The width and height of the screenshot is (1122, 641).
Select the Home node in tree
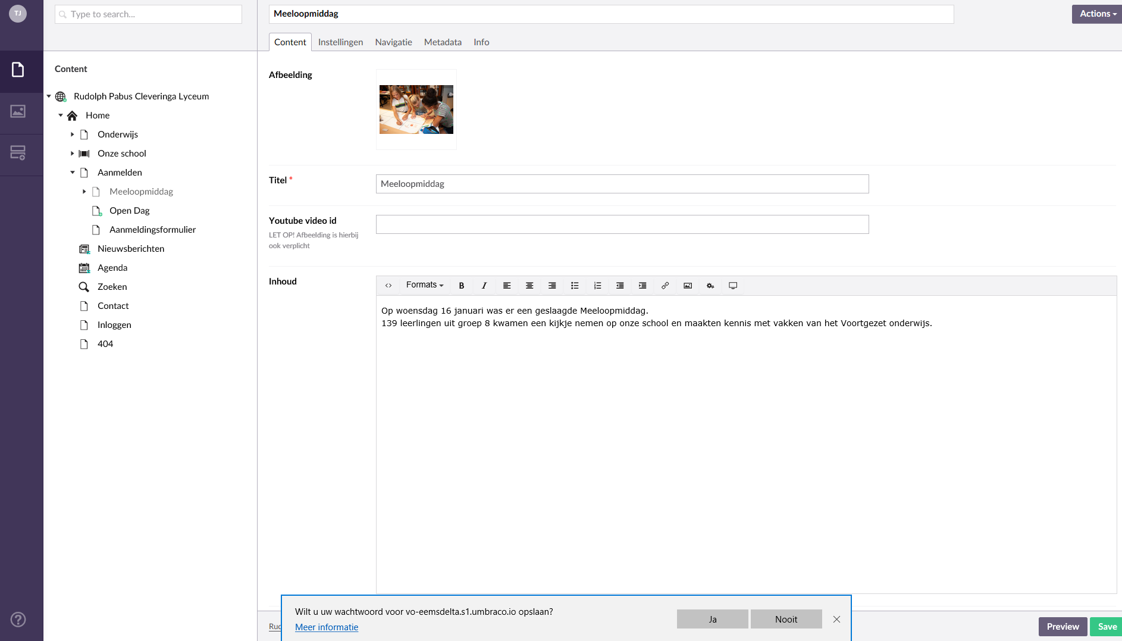98,115
